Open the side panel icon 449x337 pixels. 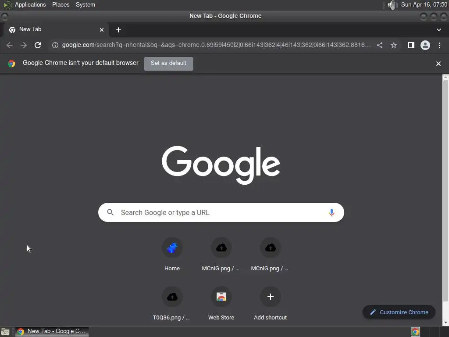[411, 45]
